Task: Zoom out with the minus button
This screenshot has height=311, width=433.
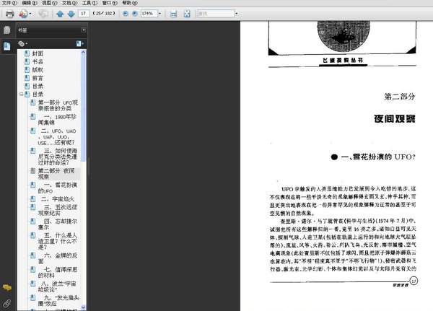Action: click(x=126, y=14)
